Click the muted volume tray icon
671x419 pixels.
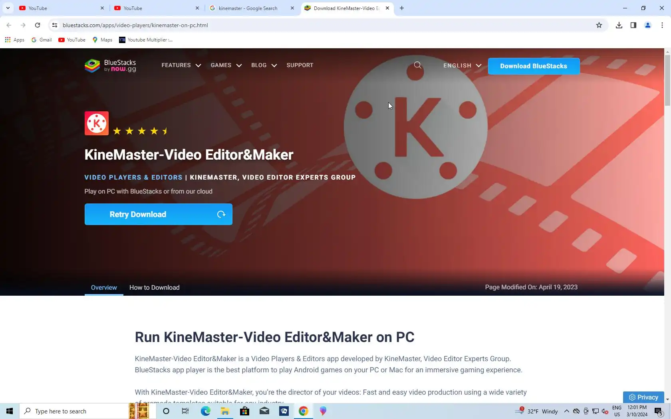[605, 411]
